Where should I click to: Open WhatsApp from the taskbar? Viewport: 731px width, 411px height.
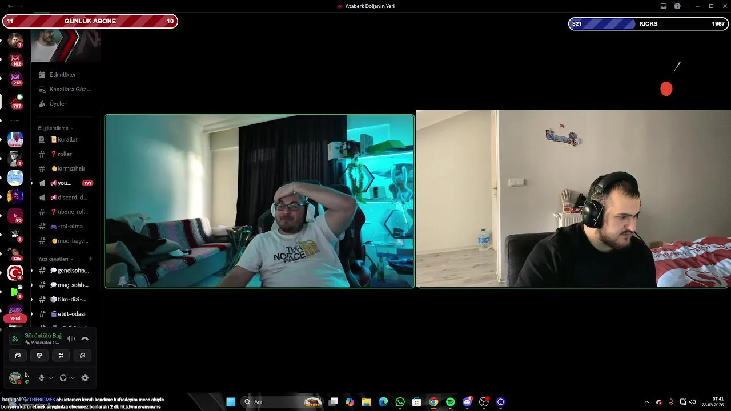tap(400, 402)
